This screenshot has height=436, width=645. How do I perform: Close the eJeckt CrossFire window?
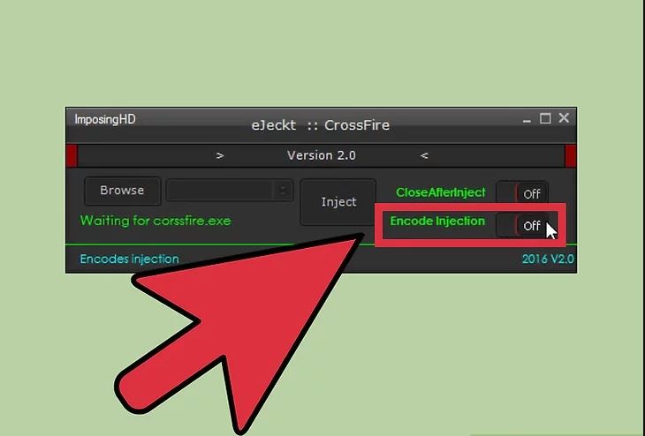point(564,118)
